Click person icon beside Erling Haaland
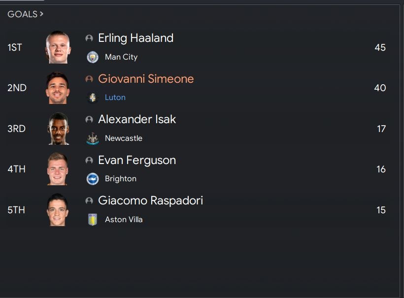Viewport: 404px width, 298px height. tap(89, 38)
